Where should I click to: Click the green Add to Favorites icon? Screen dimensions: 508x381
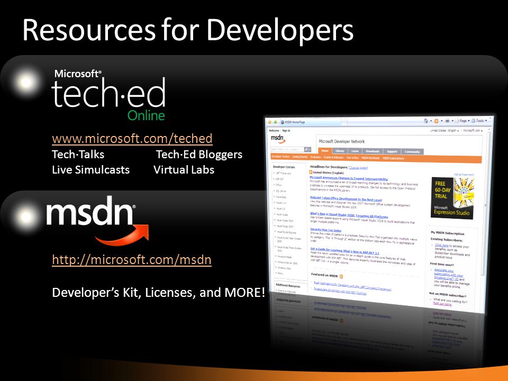275,122
